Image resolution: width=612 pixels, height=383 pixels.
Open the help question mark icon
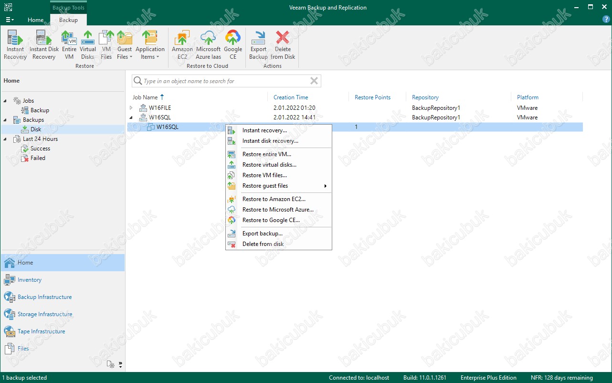click(606, 20)
